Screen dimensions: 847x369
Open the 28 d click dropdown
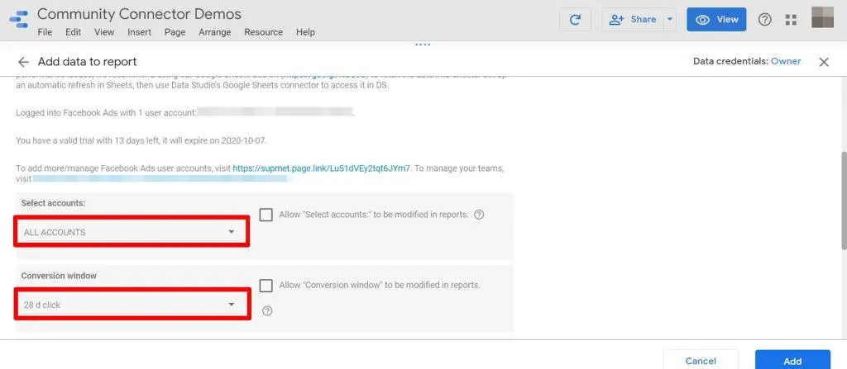tap(132, 305)
